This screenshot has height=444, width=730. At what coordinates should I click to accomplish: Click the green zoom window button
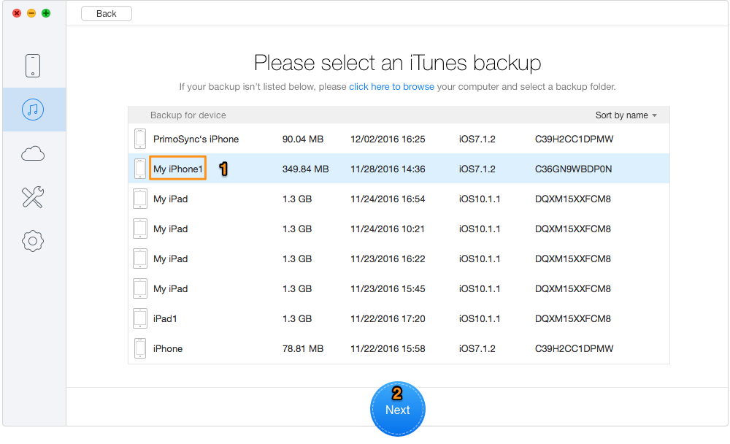(x=45, y=13)
